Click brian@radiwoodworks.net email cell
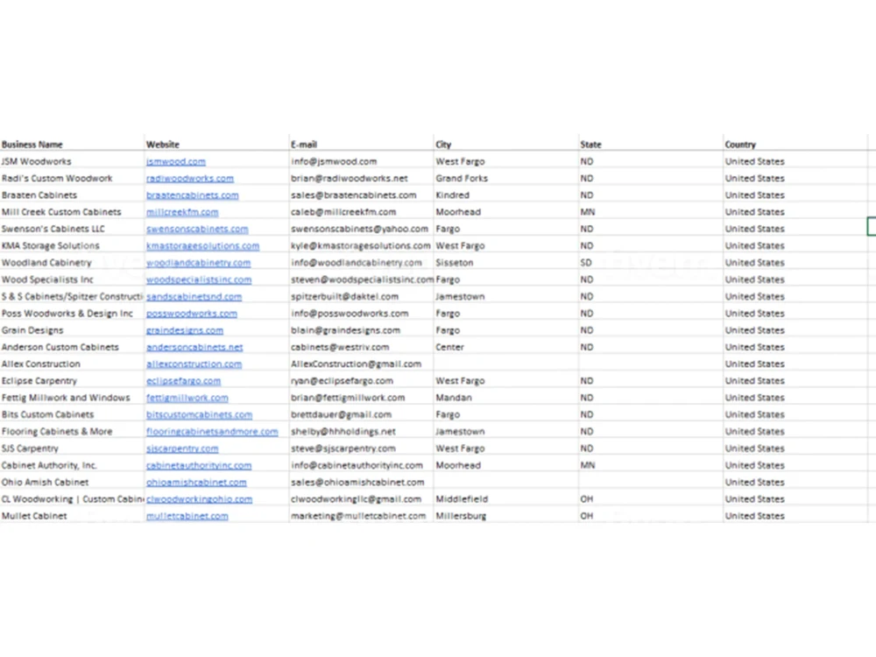The width and height of the screenshot is (876, 657). click(x=362, y=178)
